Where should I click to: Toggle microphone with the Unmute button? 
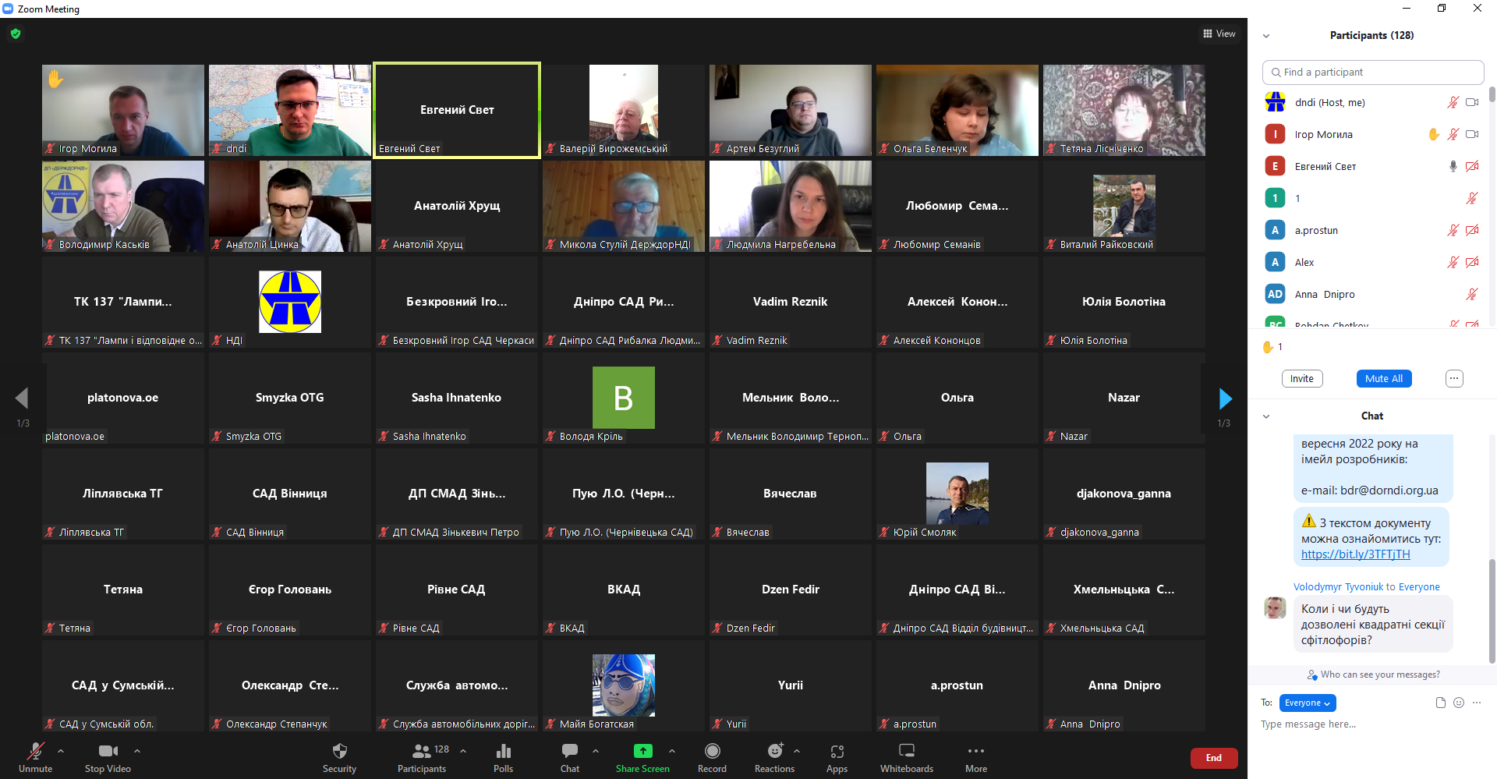pos(36,751)
